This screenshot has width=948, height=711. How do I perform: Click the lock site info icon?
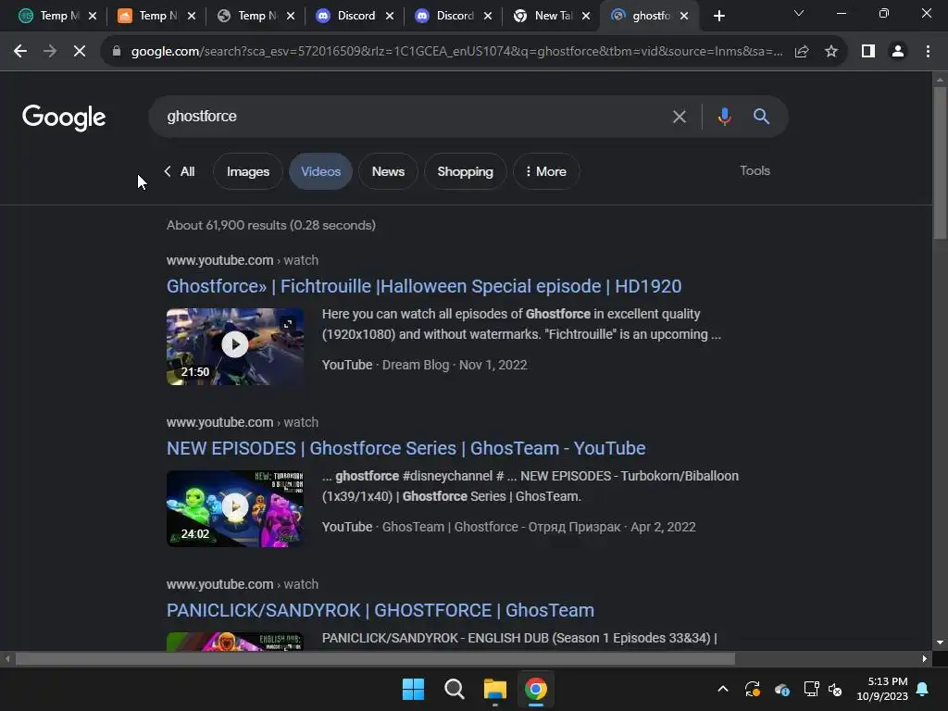coord(117,52)
